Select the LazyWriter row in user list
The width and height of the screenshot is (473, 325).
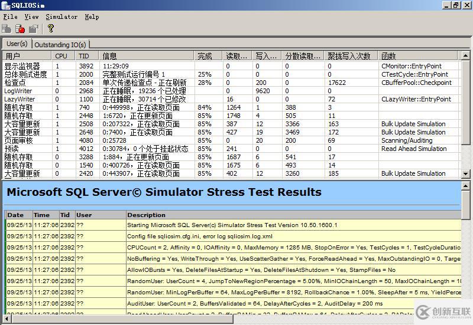(20, 100)
